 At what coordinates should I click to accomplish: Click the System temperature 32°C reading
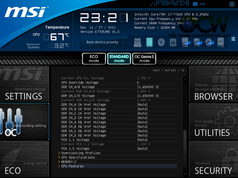[x=59, y=46]
